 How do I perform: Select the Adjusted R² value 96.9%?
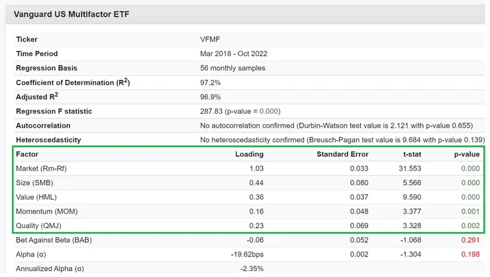[210, 97]
